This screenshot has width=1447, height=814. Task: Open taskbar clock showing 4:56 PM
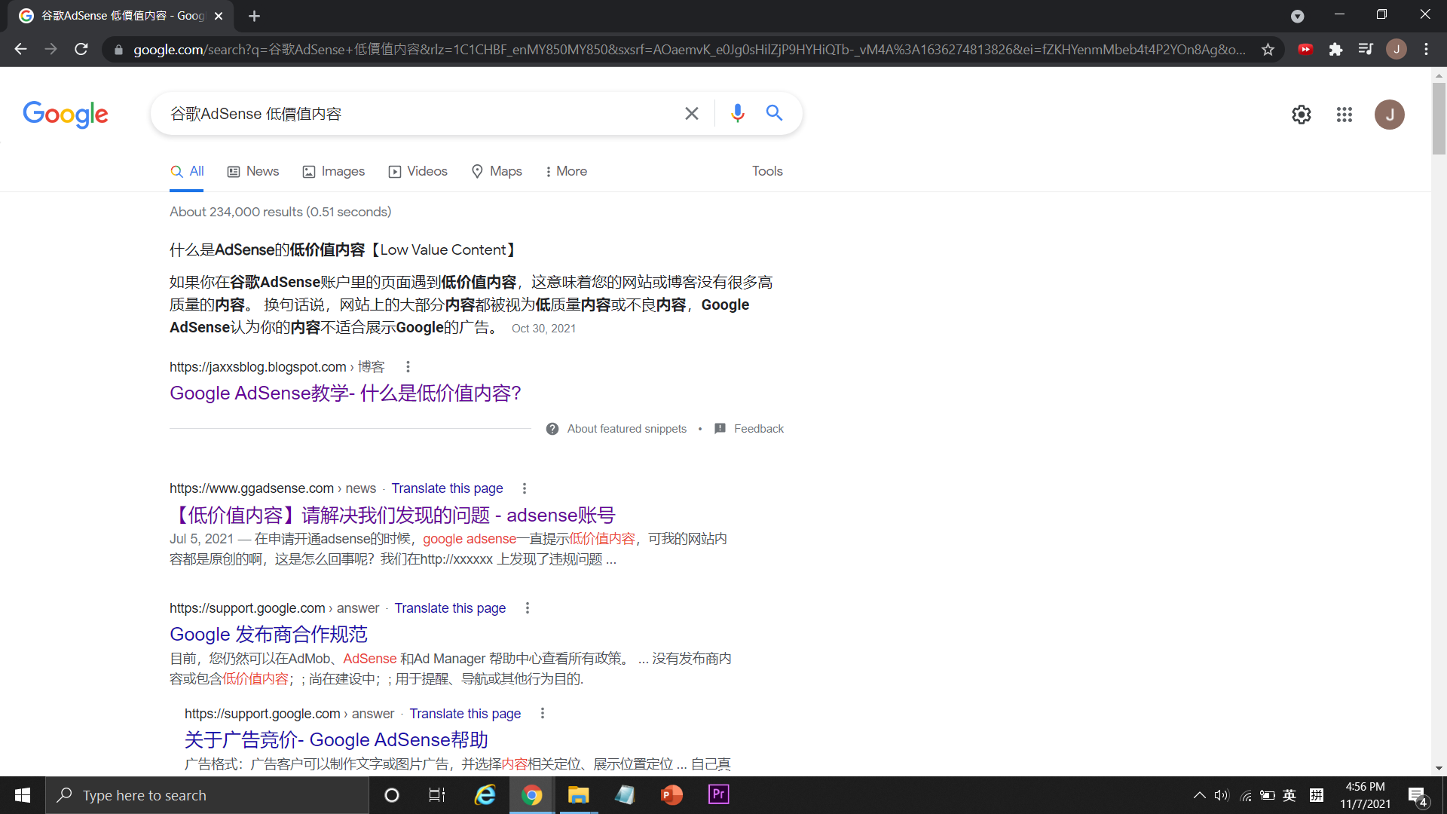point(1365,795)
